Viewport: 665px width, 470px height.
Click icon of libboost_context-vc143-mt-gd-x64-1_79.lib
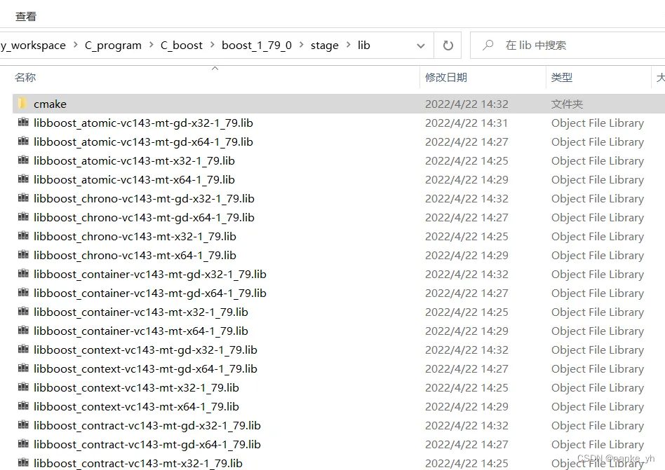coord(23,368)
